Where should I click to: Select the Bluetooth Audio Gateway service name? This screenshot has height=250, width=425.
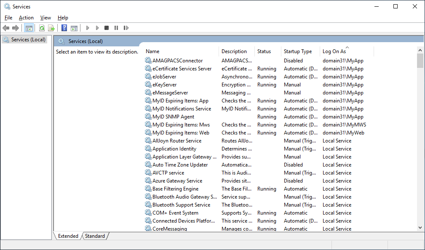pyautogui.click(x=184, y=197)
